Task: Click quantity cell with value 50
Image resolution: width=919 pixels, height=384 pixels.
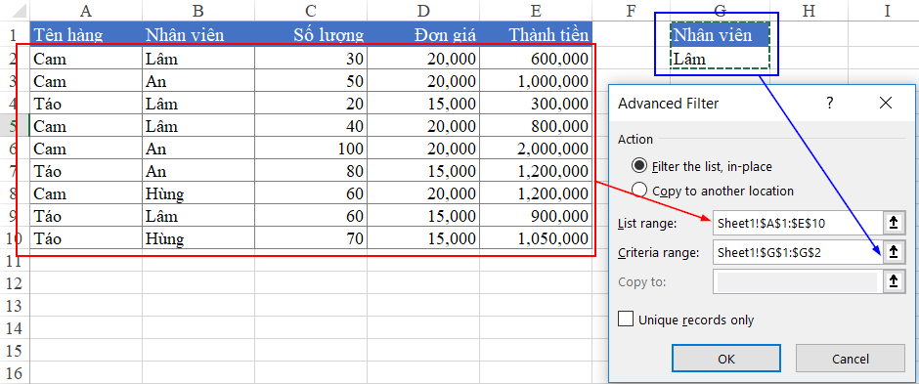Action: tap(311, 81)
